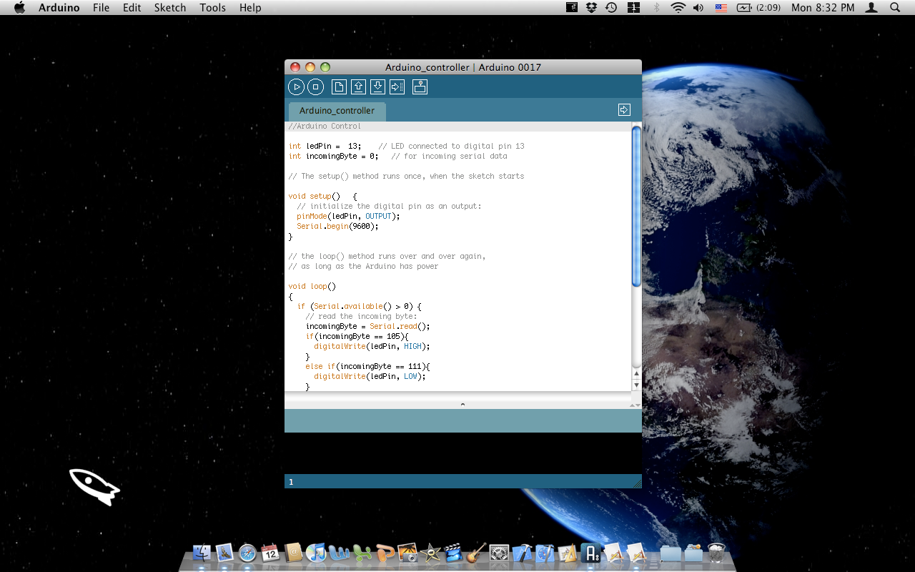
Task: Open the Help menu
Action: pyautogui.click(x=250, y=8)
